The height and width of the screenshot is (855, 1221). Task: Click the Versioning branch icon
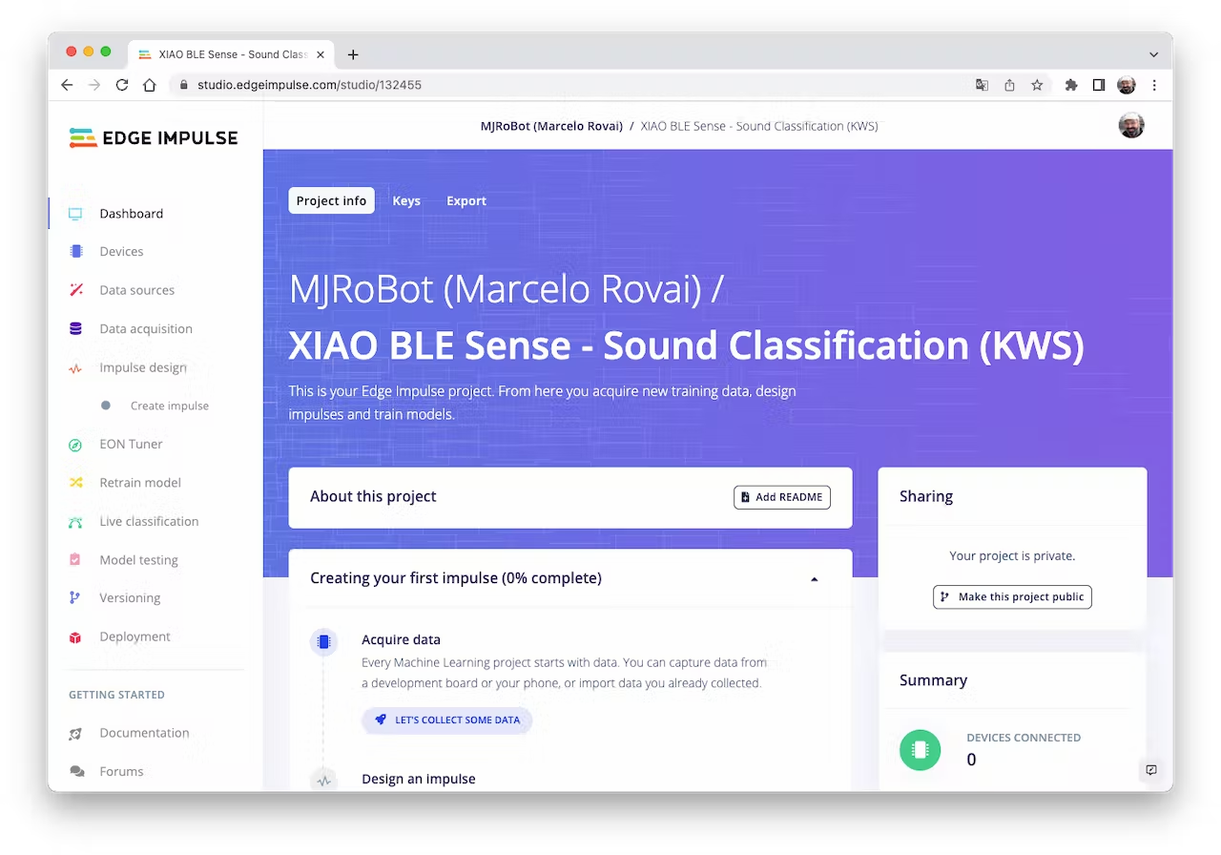[75, 598]
